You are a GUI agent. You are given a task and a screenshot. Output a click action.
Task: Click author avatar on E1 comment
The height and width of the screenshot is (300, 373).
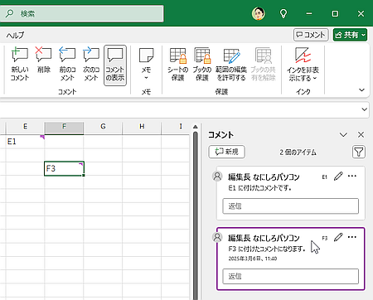pyautogui.click(x=217, y=176)
